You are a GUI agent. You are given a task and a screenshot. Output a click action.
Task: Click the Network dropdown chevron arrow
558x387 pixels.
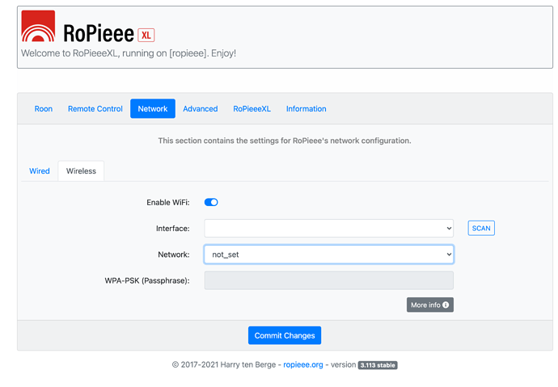[x=449, y=254]
